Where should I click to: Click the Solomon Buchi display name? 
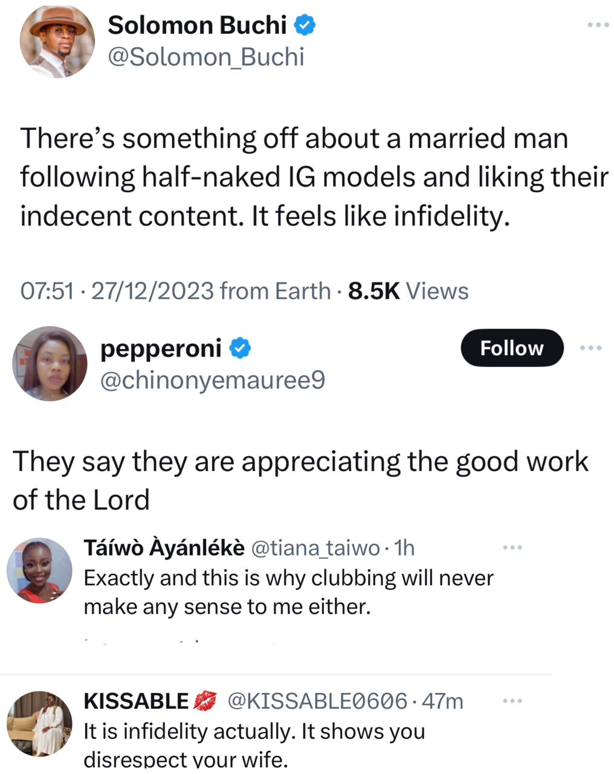coord(196,25)
